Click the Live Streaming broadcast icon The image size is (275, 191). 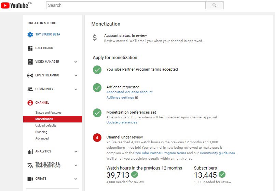coord(30,75)
